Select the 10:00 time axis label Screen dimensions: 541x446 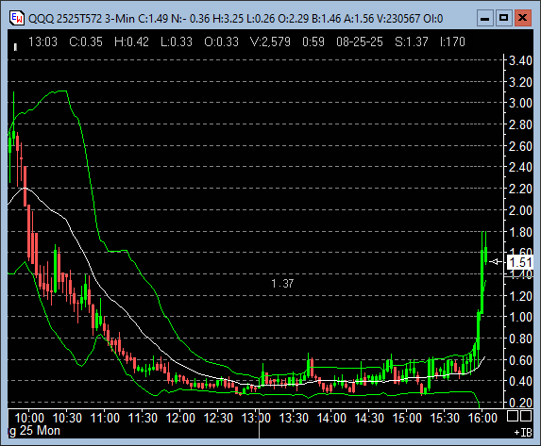29,418
